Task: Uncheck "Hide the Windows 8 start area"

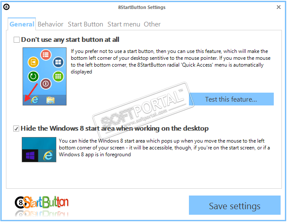Action: pos(16,129)
